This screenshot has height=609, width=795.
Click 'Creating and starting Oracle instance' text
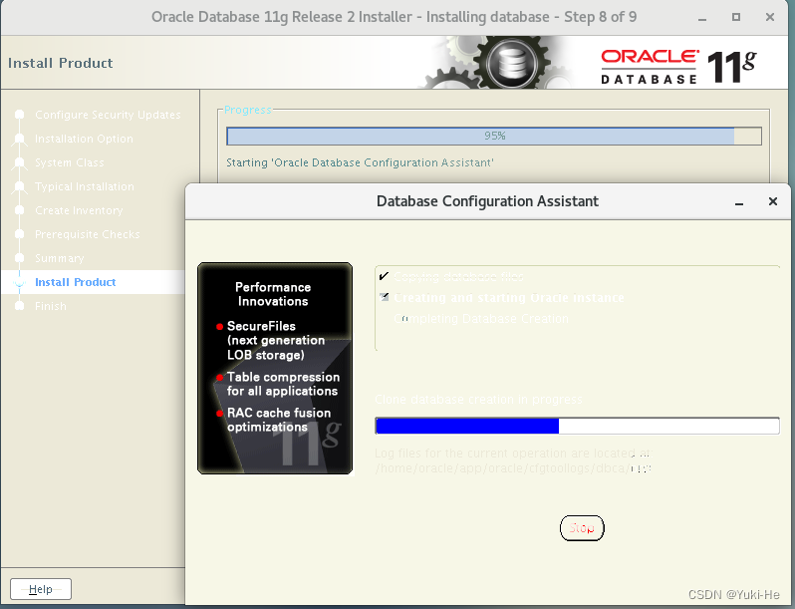(x=508, y=298)
